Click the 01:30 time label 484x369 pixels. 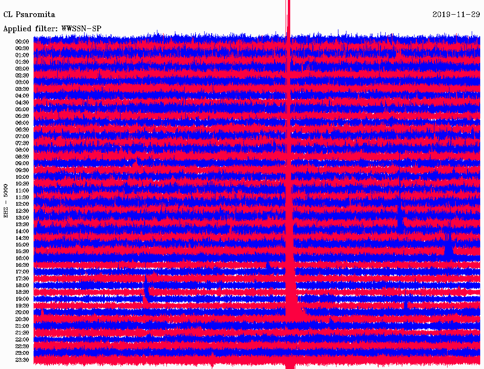pyautogui.click(x=22, y=62)
